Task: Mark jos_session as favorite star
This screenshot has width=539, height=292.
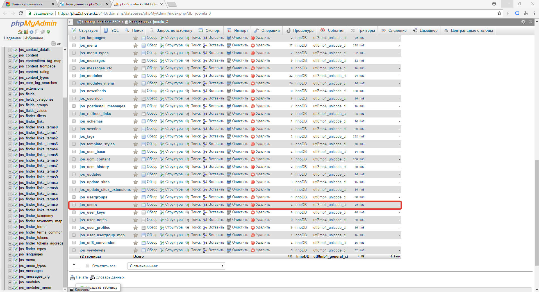Action: [x=136, y=129]
